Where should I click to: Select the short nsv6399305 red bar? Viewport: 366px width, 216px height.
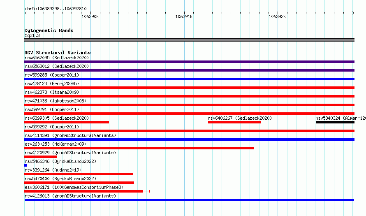(x=67, y=122)
